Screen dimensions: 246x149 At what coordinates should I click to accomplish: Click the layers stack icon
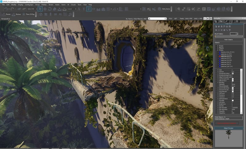coord(159,9)
